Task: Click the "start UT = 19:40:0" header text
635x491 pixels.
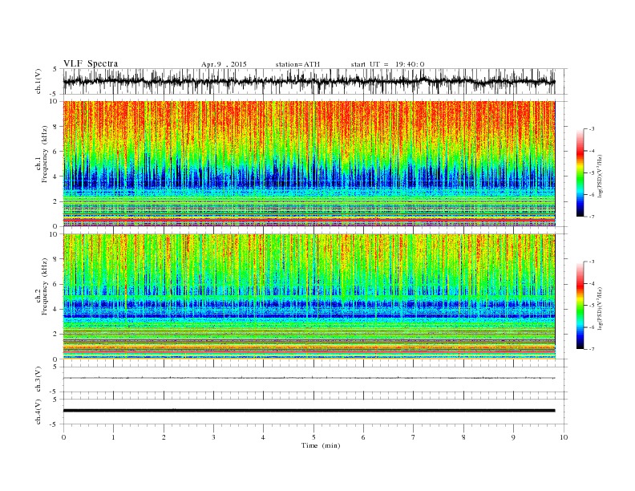Action: pyautogui.click(x=387, y=64)
